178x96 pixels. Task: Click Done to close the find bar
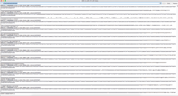(168, 3)
